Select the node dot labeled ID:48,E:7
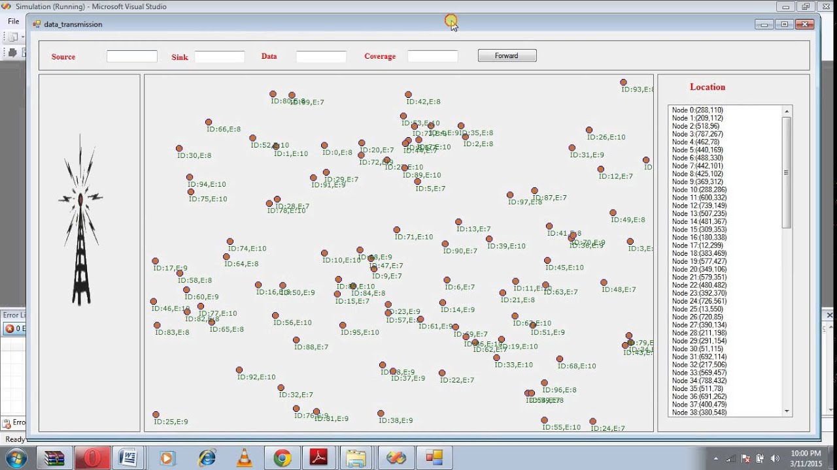Screen dimensions: 837x470 [604, 283]
